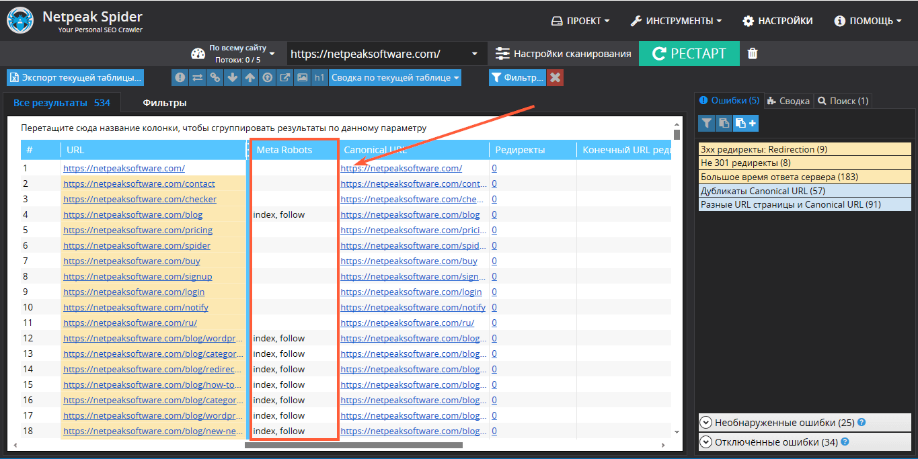Click the chain link toolbar icon
The image size is (918, 459).
pos(215,77)
